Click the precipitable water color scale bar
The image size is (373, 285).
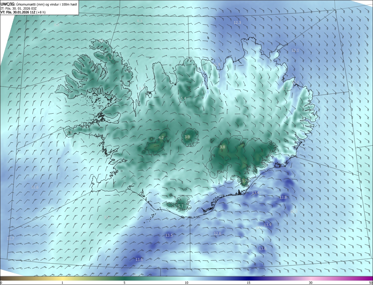coord(186,278)
